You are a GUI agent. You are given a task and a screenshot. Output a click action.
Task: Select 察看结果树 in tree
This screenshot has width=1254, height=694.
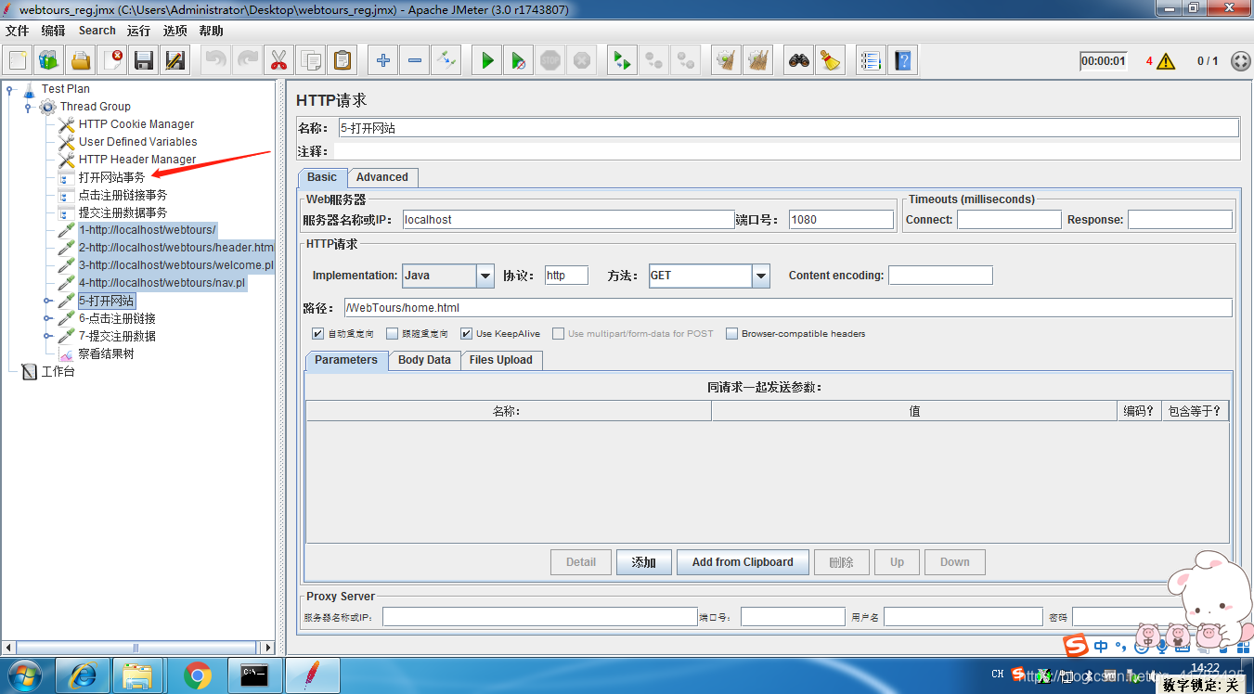click(x=107, y=353)
